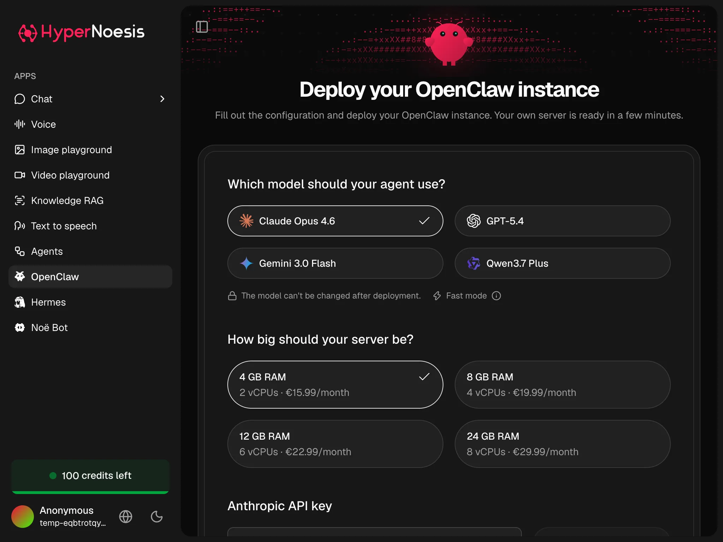Select the 8 GB RAM server size
The height and width of the screenshot is (542, 723).
tap(563, 385)
